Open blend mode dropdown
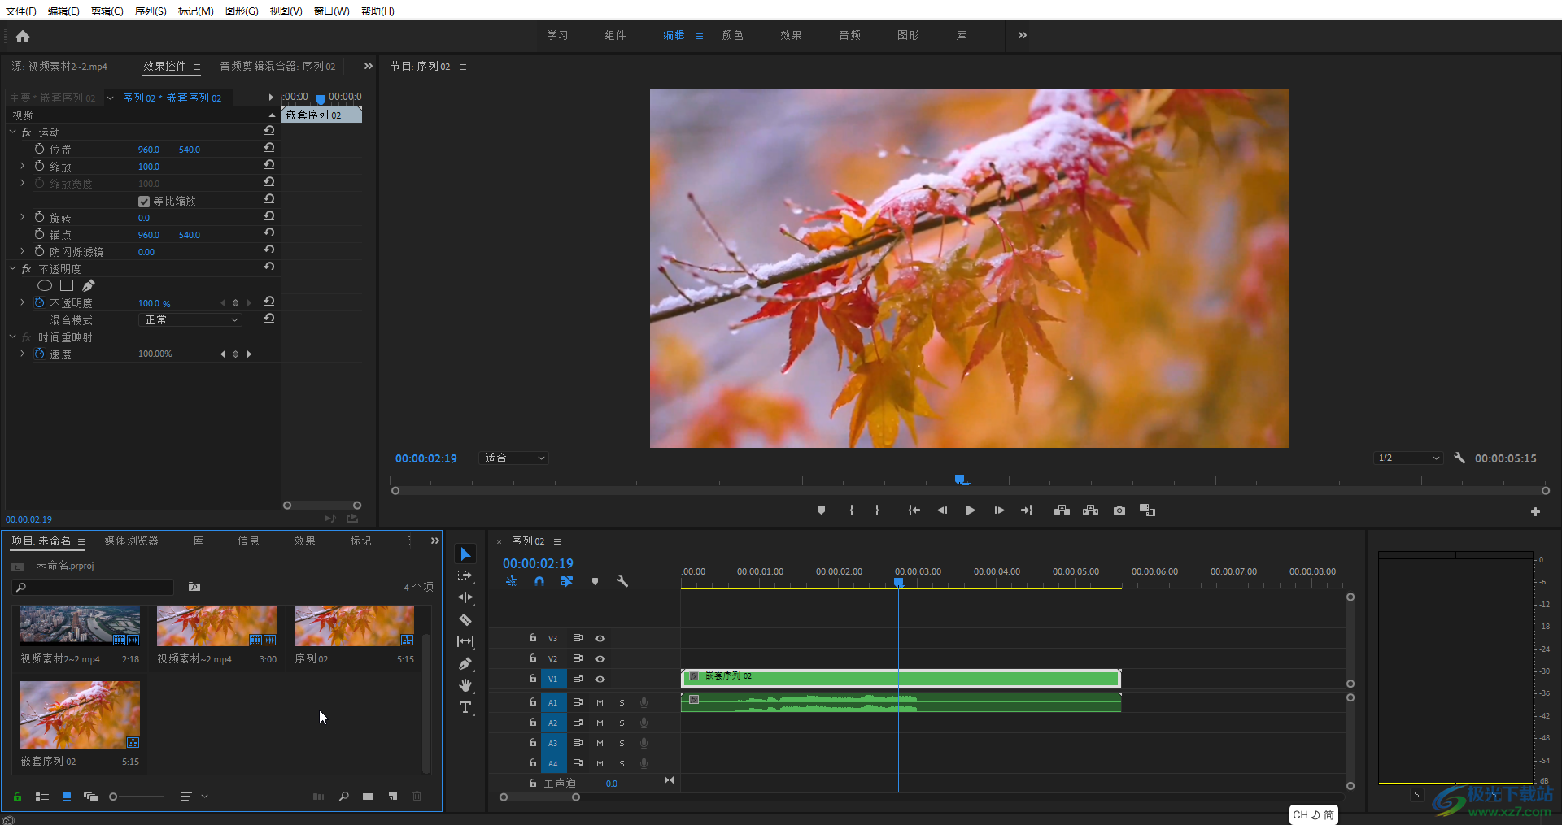1562x825 pixels. 190,320
